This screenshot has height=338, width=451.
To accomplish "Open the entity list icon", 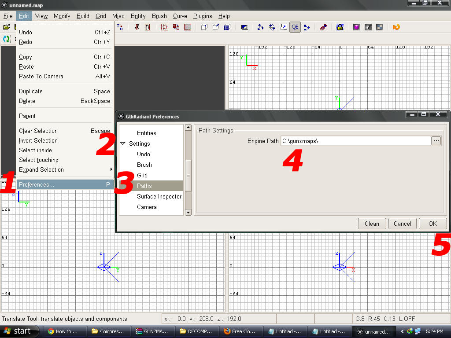I will 368,27.
